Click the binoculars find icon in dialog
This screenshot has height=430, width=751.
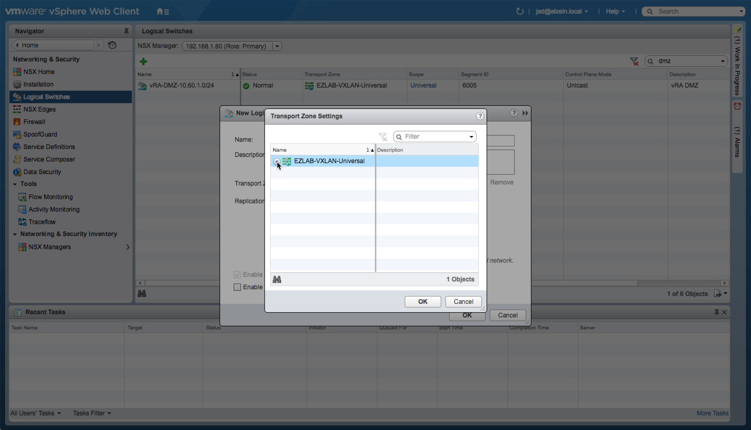coord(277,280)
